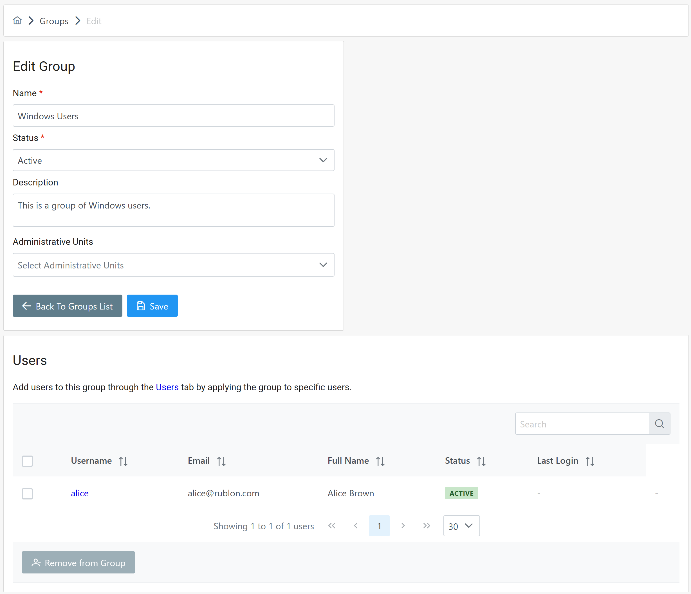Sort by Full Name sort arrows
691x594 pixels.
(x=380, y=461)
